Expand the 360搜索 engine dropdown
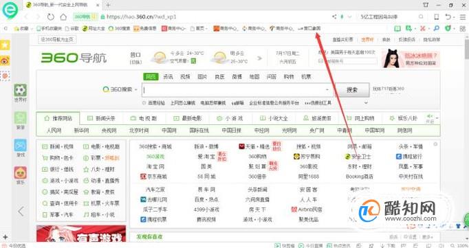469x248 pixels. point(120,89)
